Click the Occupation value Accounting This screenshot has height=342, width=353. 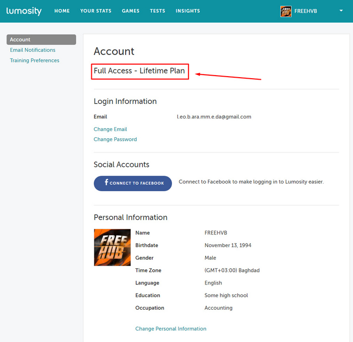(218, 308)
